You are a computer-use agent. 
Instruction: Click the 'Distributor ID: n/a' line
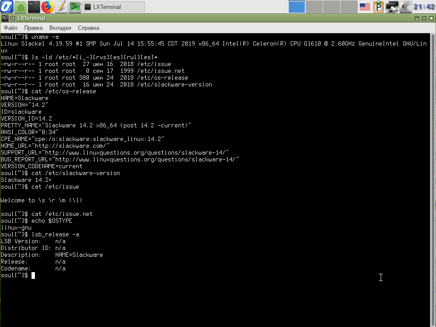[33, 248]
